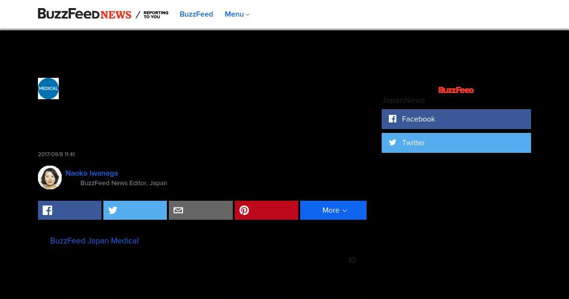Open the BuzzFeed Japan Medical link
Screen dimensions: 569x299
tap(94, 241)
